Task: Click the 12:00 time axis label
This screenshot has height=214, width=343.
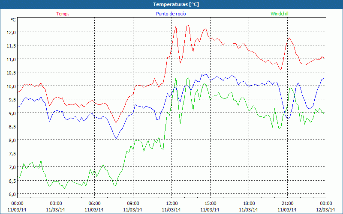Action: click(x=172, y=204)
